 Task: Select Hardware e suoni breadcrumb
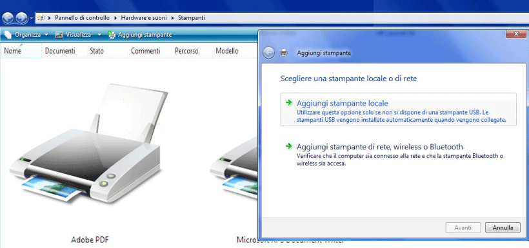click(x=144, y=18)
